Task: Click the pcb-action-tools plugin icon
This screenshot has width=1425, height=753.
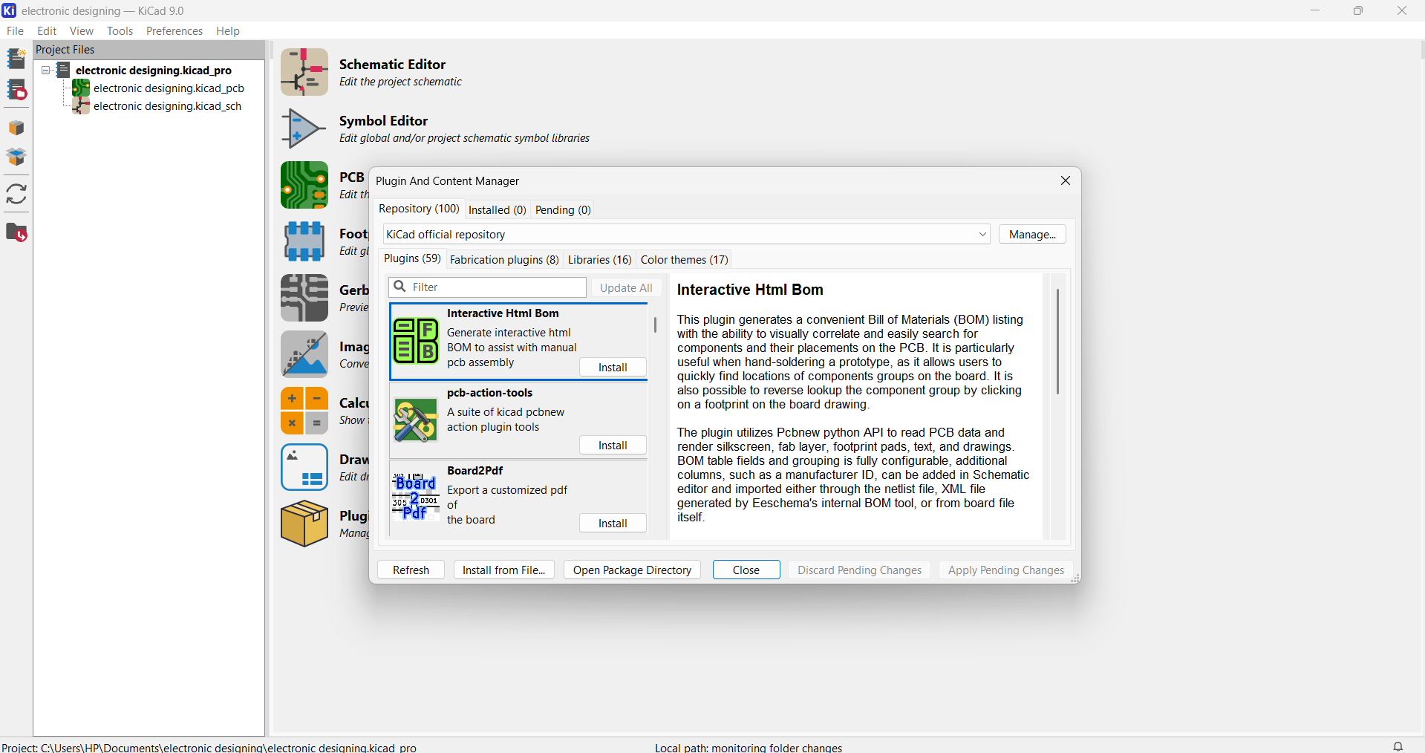Action: point(416,420)
